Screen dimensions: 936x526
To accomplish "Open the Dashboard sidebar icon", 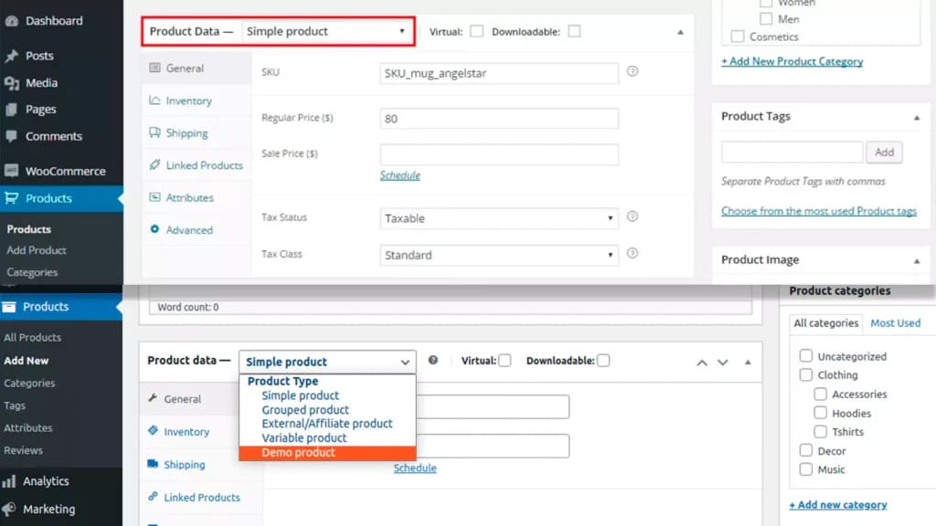I will pos(11,21).
